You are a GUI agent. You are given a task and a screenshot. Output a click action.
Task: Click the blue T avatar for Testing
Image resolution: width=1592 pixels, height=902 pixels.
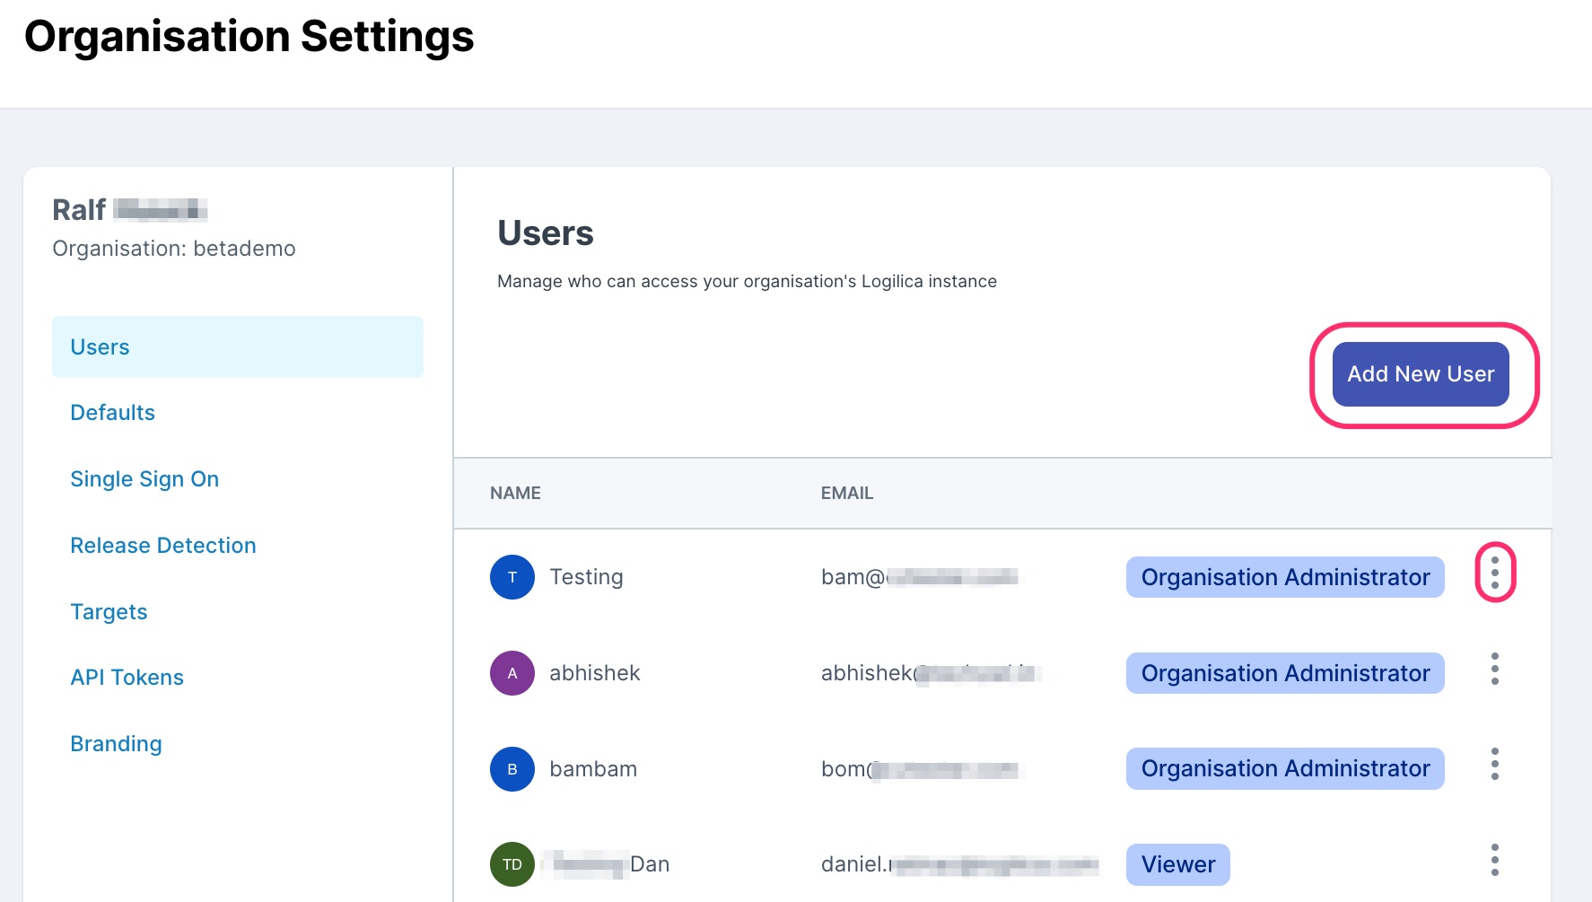tap(512, 577)
